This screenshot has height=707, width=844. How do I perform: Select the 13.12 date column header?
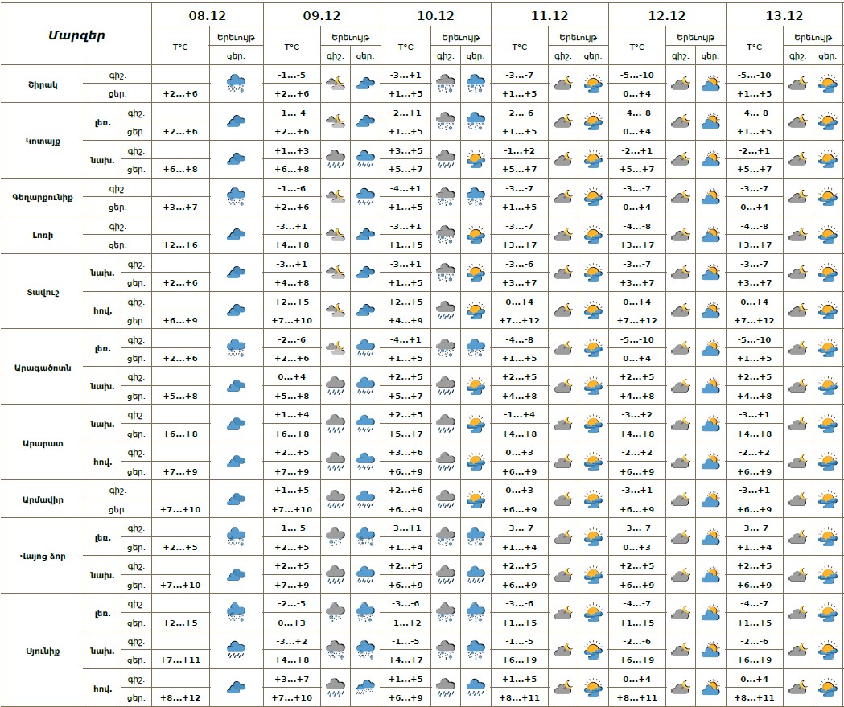(784, 15)
